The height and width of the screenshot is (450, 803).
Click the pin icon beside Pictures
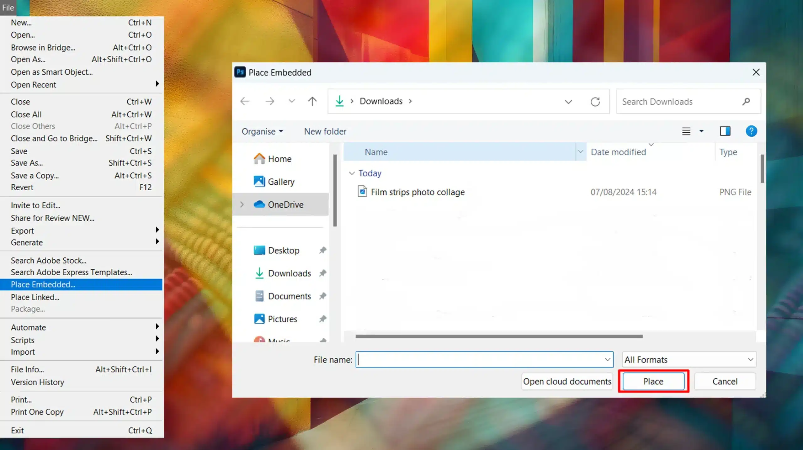click(322, 319)
